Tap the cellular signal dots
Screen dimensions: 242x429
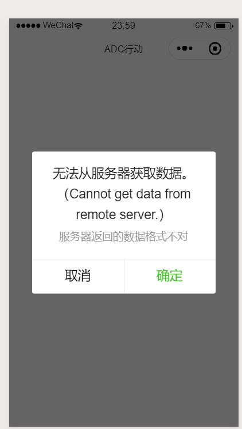(28, 26)
